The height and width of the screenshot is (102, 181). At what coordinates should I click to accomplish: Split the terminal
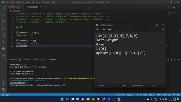tap(168, 59)
